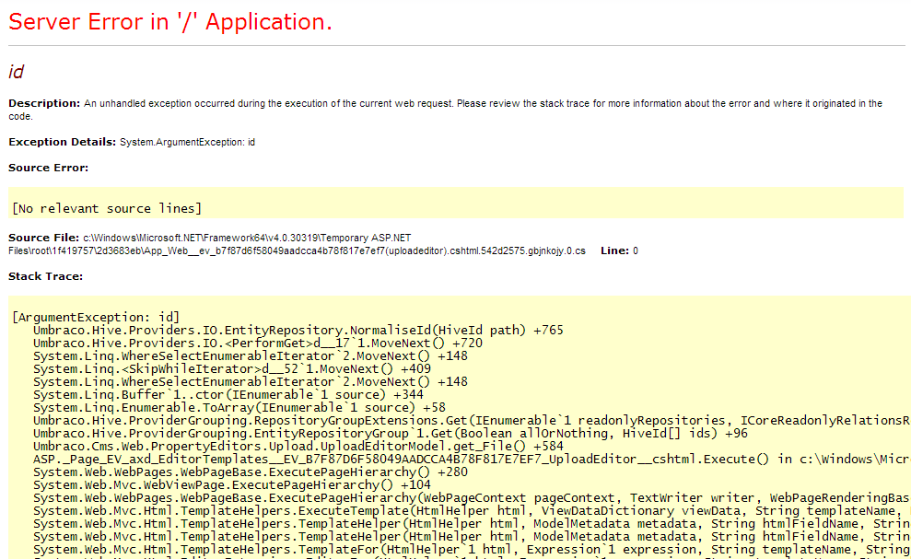Click the "WebViewPage.ExecutePageHierarchy() +104" stack line
911x559 pixels.
pyautogui.click(x=232, y=485)
